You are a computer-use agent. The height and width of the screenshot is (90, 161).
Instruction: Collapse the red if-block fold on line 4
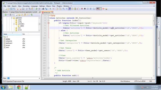tap(49, 23)
